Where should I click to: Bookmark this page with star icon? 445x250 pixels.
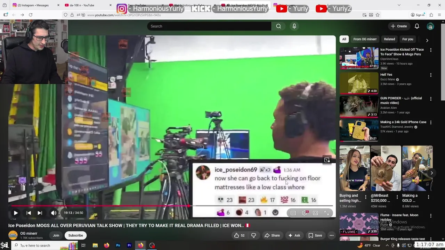(378, 15)
